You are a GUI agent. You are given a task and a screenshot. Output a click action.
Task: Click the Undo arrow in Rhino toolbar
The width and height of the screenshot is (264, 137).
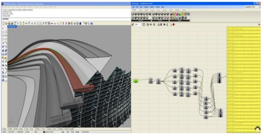pyautogui.click(x=26, y=23)
